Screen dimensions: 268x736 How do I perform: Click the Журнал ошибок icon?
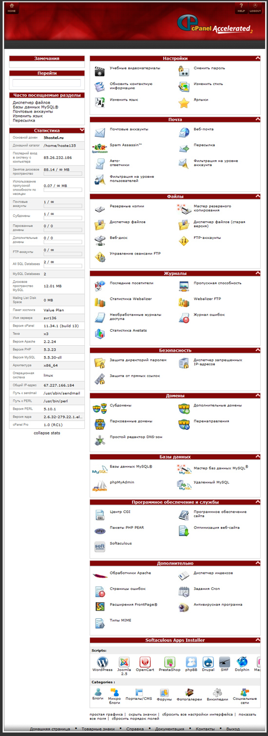[x=184, y=318]
